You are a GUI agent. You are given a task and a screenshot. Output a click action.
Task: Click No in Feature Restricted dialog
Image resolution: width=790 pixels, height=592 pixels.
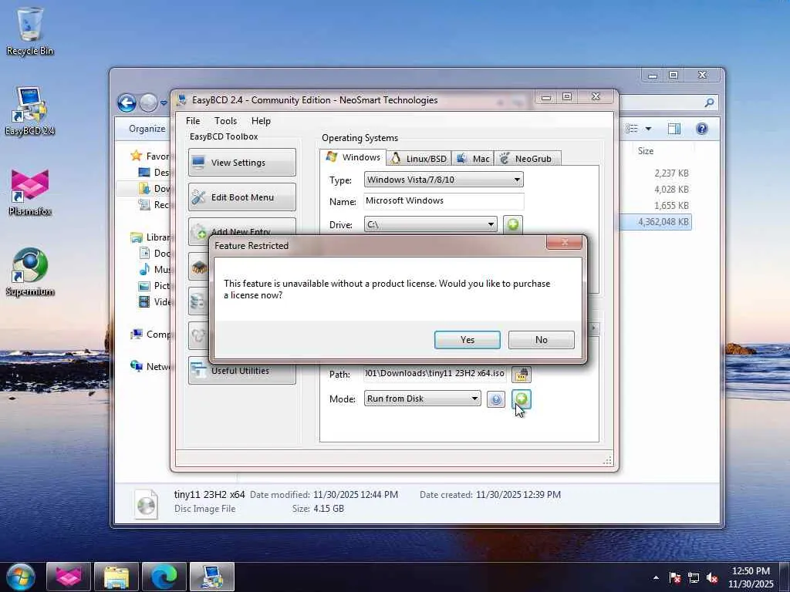click(x=541, y=340)
